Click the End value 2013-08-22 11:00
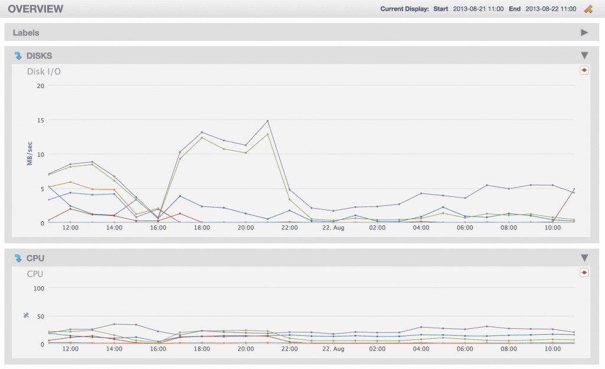Screen dimensions: 605x369 click(x=551, y=9)
